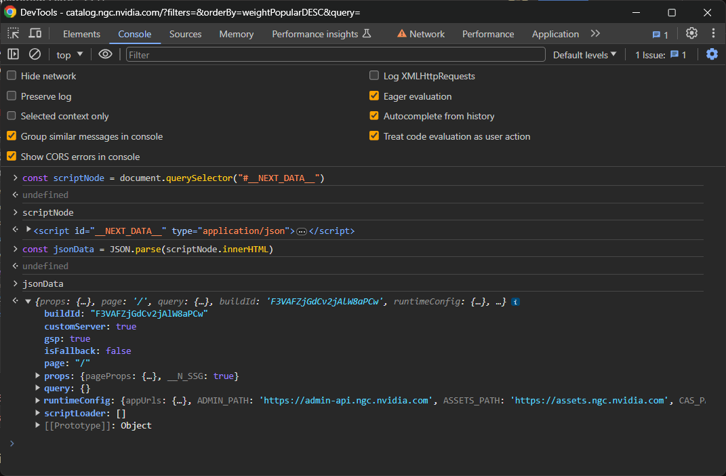The width and height of the screenshot is (726, 476).
Task: Switch to the Network tab
Action: pyautogui.click(x=426, y=33)
